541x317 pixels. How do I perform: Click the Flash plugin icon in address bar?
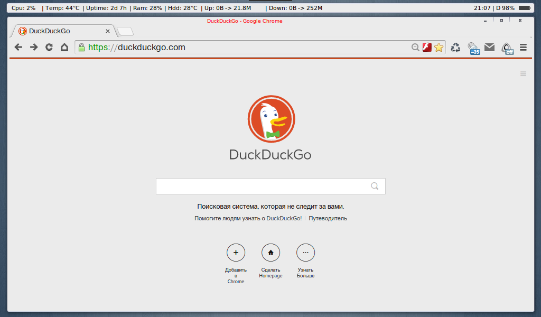[x=427, y=47]
